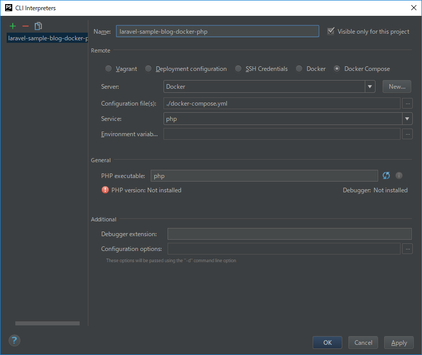Click the PHP executable field
Image resolution: width=422 pixels, height=355 pixels.
tap(264, 176)
